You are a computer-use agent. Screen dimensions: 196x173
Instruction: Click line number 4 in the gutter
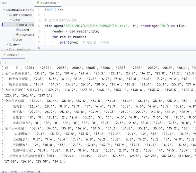click(39, 26)
